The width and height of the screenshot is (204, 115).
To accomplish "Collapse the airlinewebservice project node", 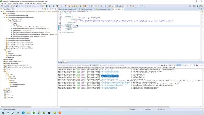I will click(x=1, y=11).
